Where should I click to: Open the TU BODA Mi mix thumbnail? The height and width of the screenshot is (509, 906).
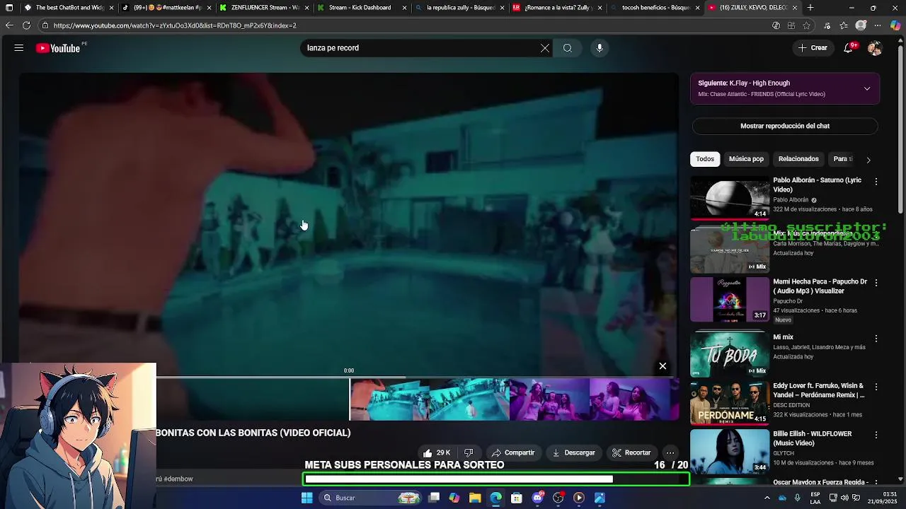[730, 353]
